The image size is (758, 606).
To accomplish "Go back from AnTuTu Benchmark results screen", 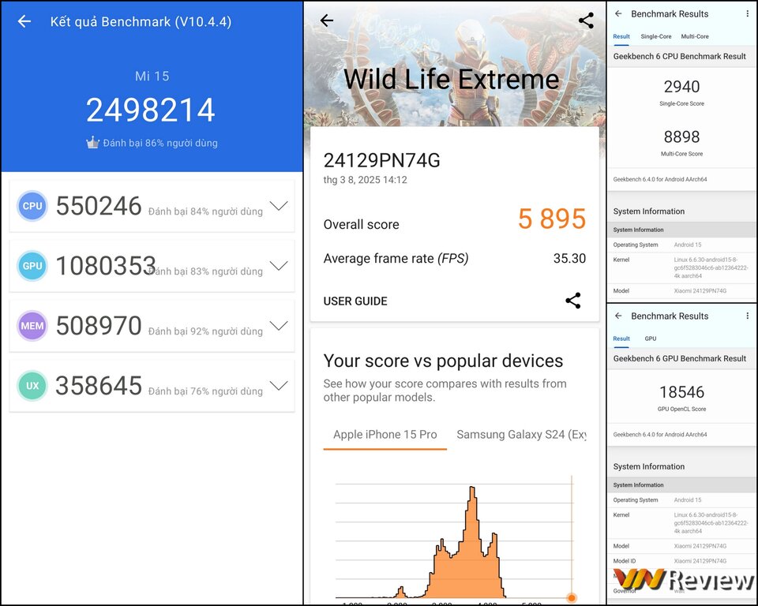I will pos(24,21).
